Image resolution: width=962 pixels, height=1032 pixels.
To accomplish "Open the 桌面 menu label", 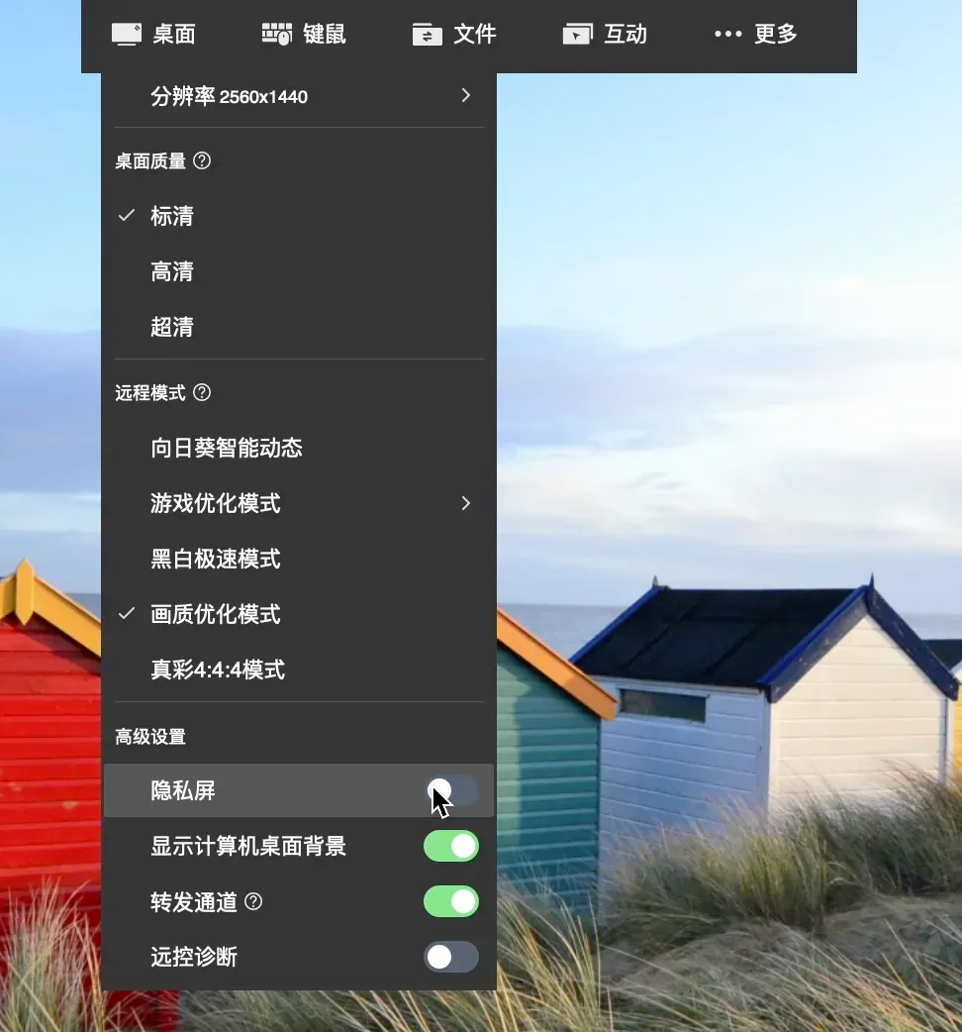I will (173, 35).
